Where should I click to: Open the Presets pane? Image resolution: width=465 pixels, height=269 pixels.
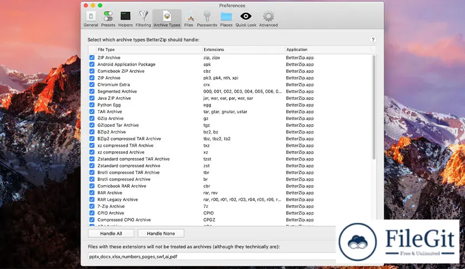pyautogui.click(x=108, y=19)
